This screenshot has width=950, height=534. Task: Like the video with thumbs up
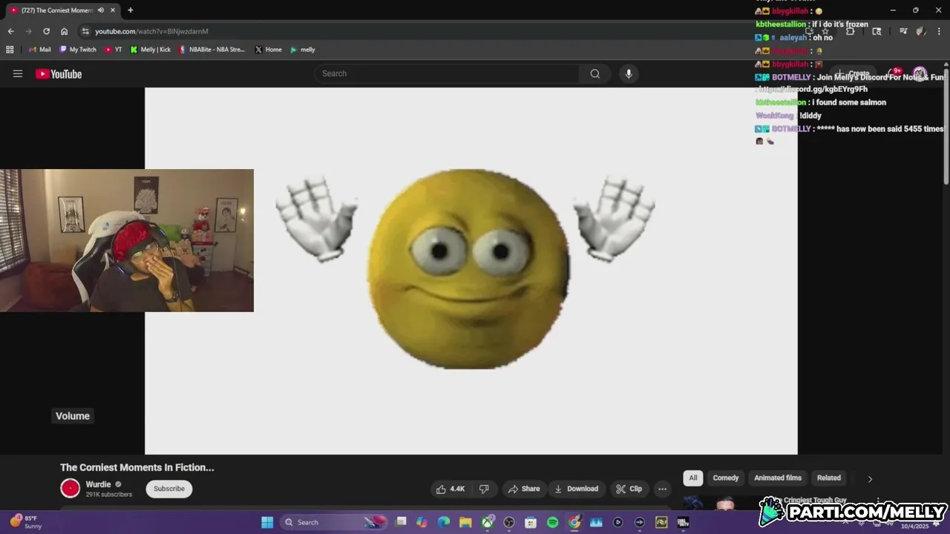pos(451,489)
